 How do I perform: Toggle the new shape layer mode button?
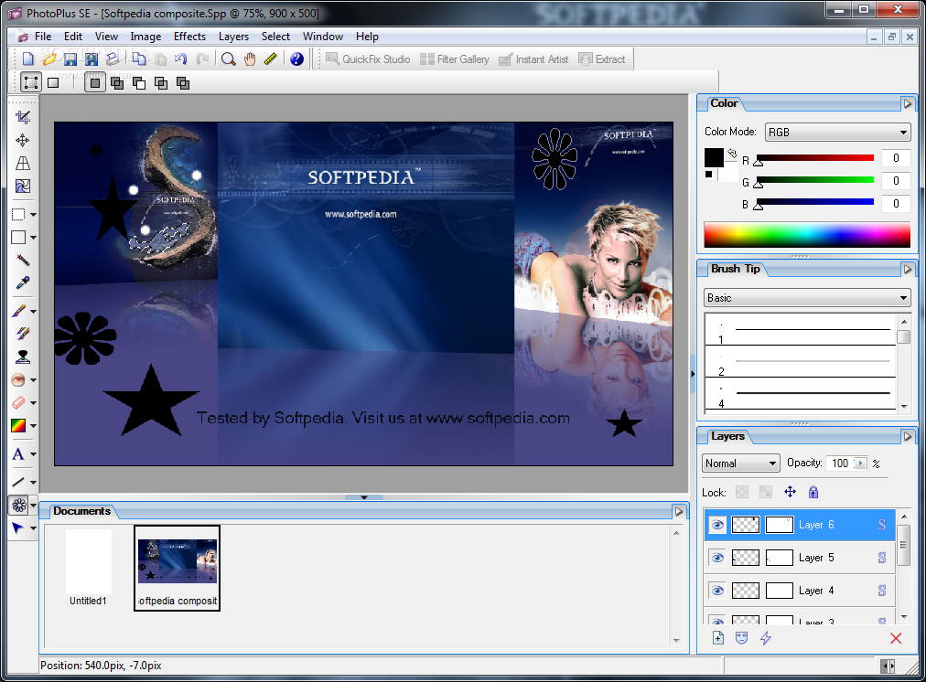(x=95, y=83)
